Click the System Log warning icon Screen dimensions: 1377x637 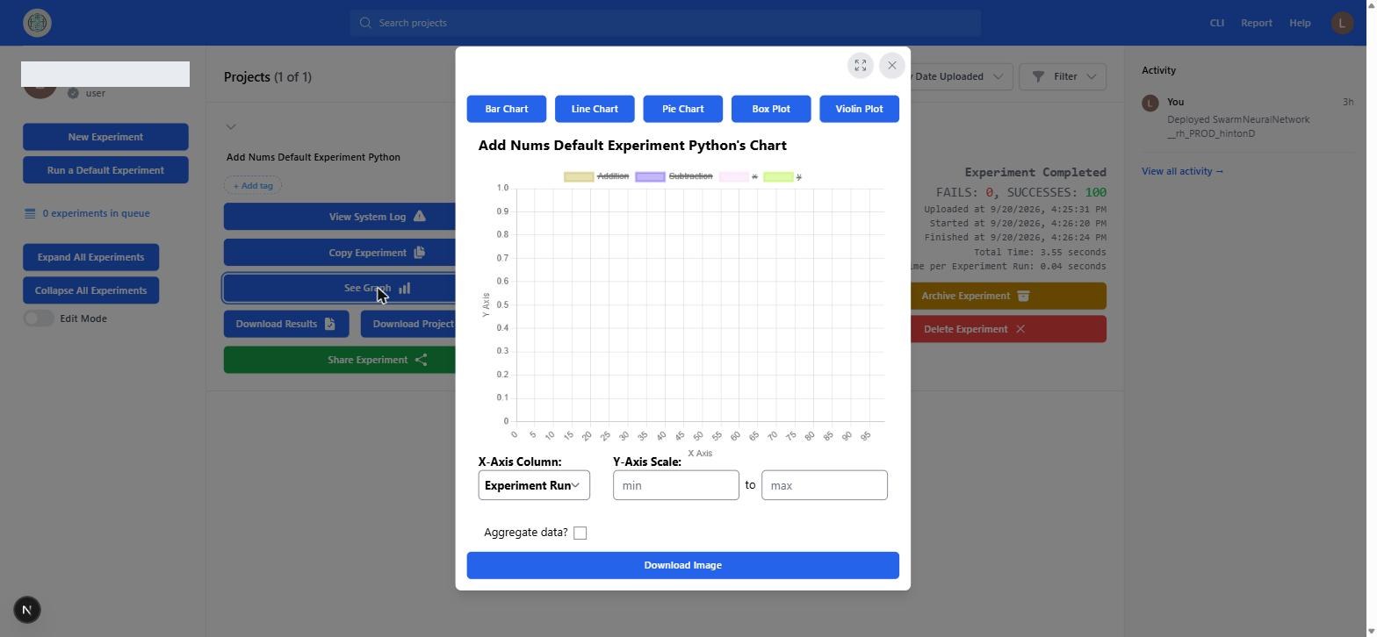420,217
